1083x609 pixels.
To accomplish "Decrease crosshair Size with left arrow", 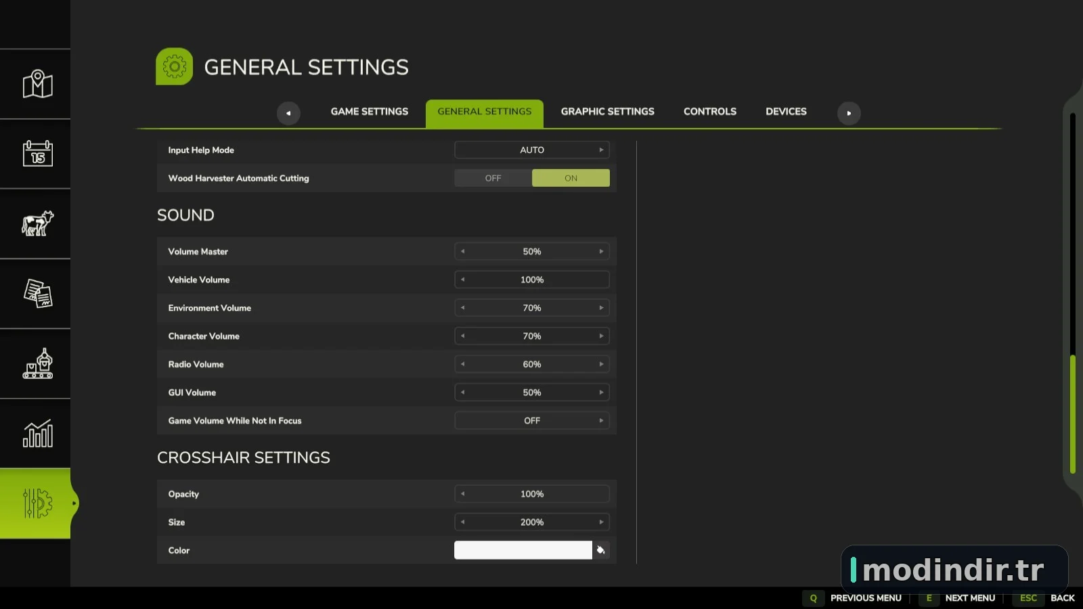I will [x=463, y=522].
